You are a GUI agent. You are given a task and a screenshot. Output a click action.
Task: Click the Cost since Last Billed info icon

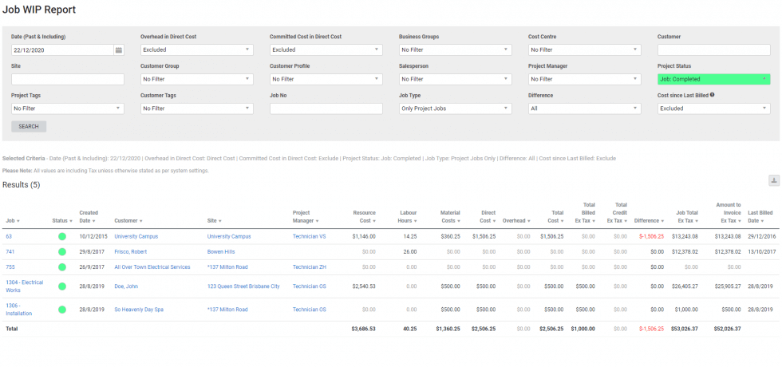click(x=712, y=95)
